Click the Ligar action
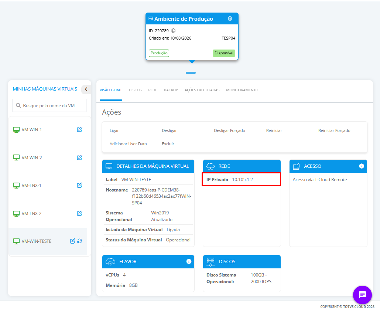The height and width of the screenshot is (312, 380). coord(114,130)
